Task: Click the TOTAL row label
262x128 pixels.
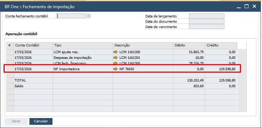Action: (x=20, y=80)
